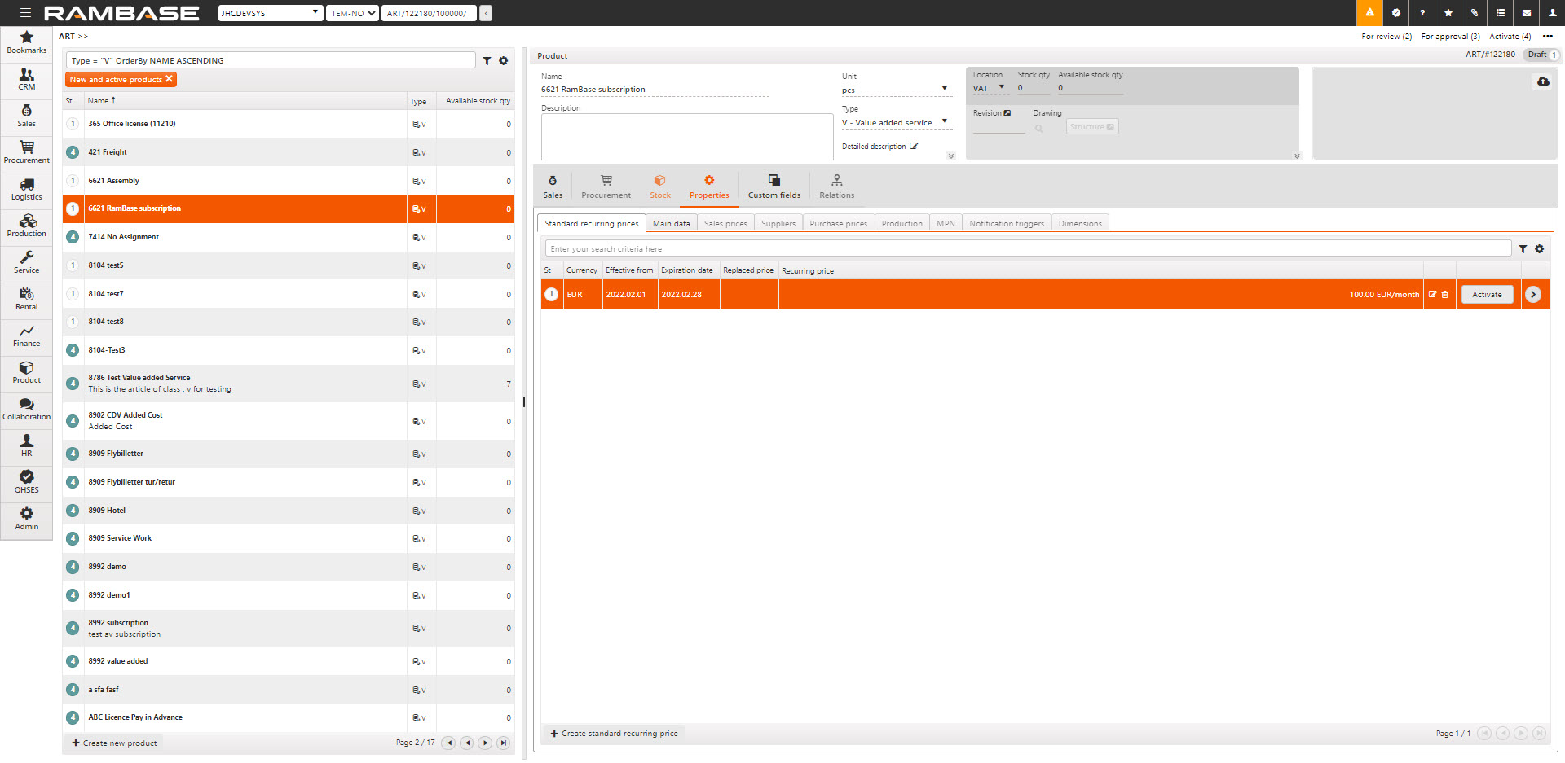1565x763 pixels.
Task: Click the upload cloud icon in image panel
Action: click(1543, 81)
